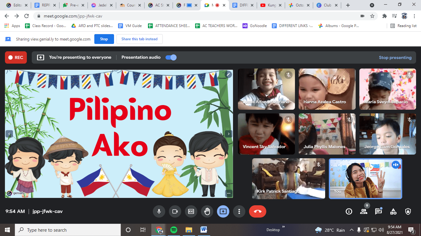The width and height of the screenshot is (421, 236).
Task: Switch to the Kung fu YouTube tab
Action: tap(269, 5)
